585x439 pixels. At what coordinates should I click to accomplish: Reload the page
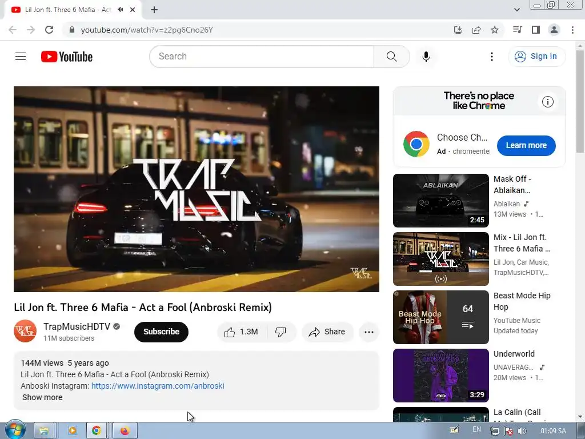[49, 30]
